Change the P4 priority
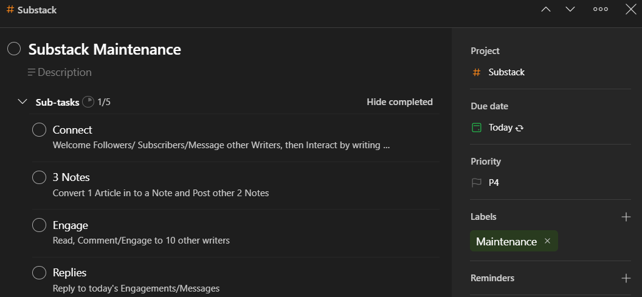The height and width of the screenshot is (297, 642). [494, 183]
